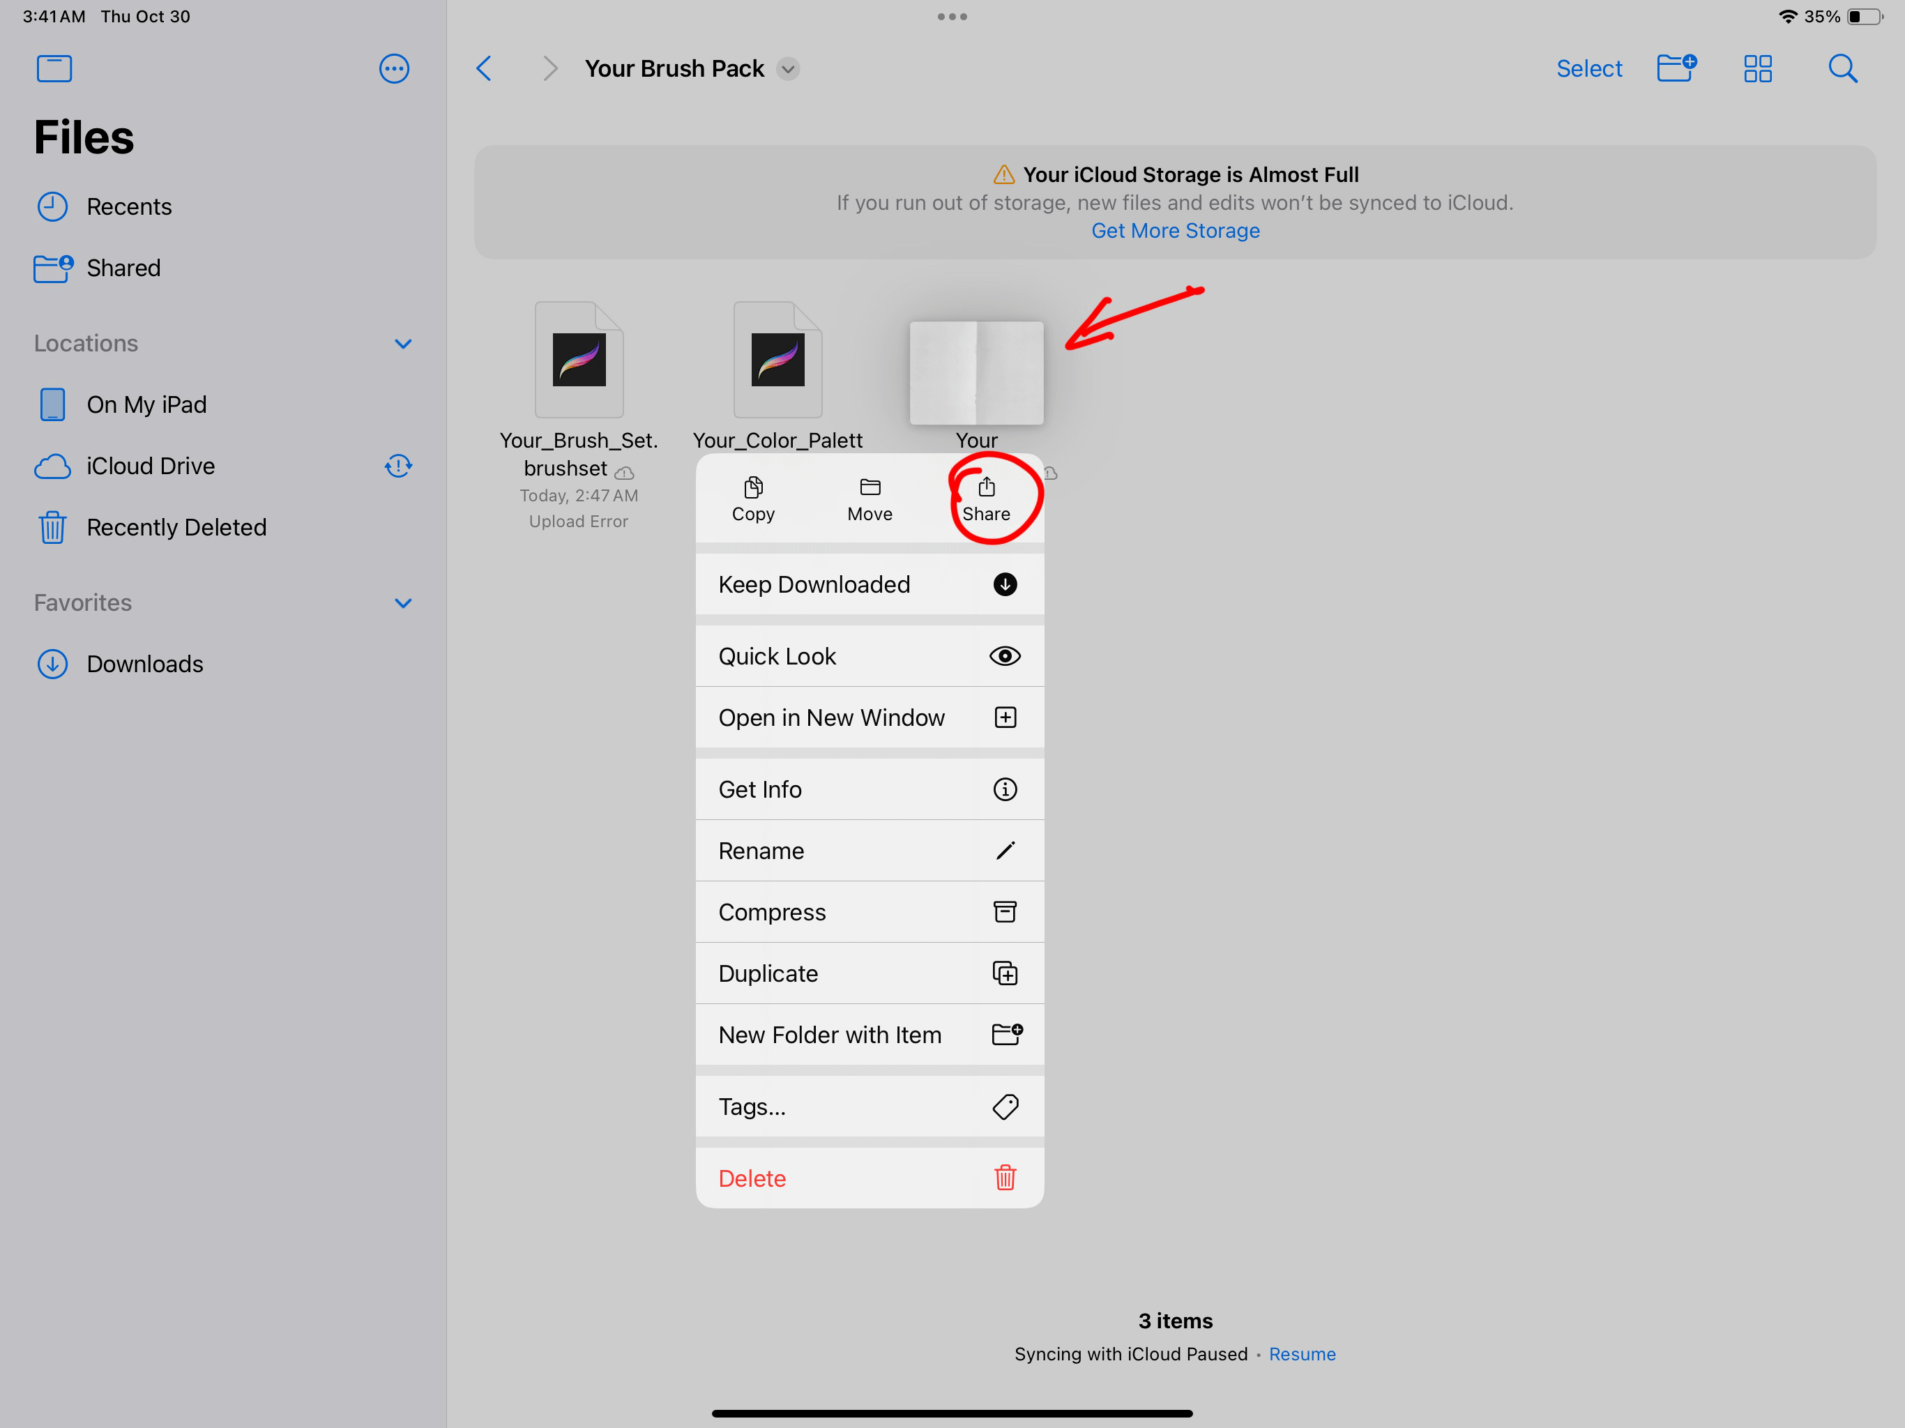Hide the sidebar with the sidebar icon
The height and width of the screenshot is (1428, 1905).
54,69
